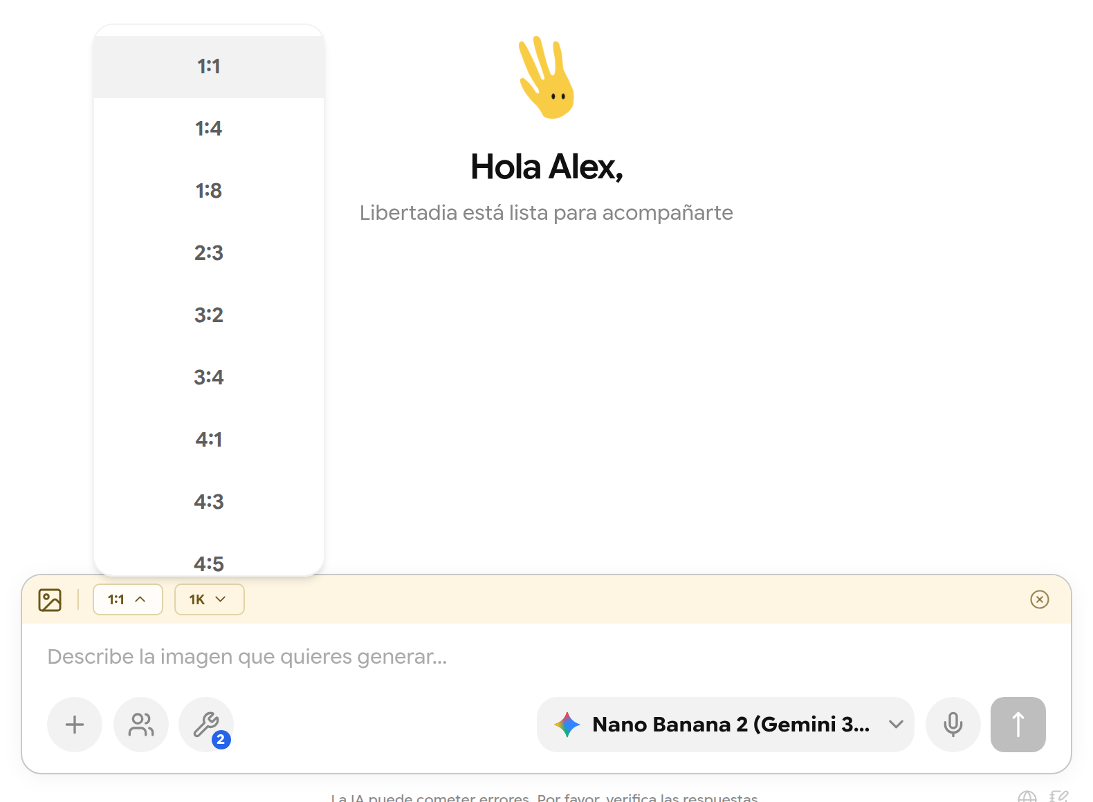Pick the 3:4 aspect ratio
This screenshot has width=1093, height=802.
click(x=208, y=377)
